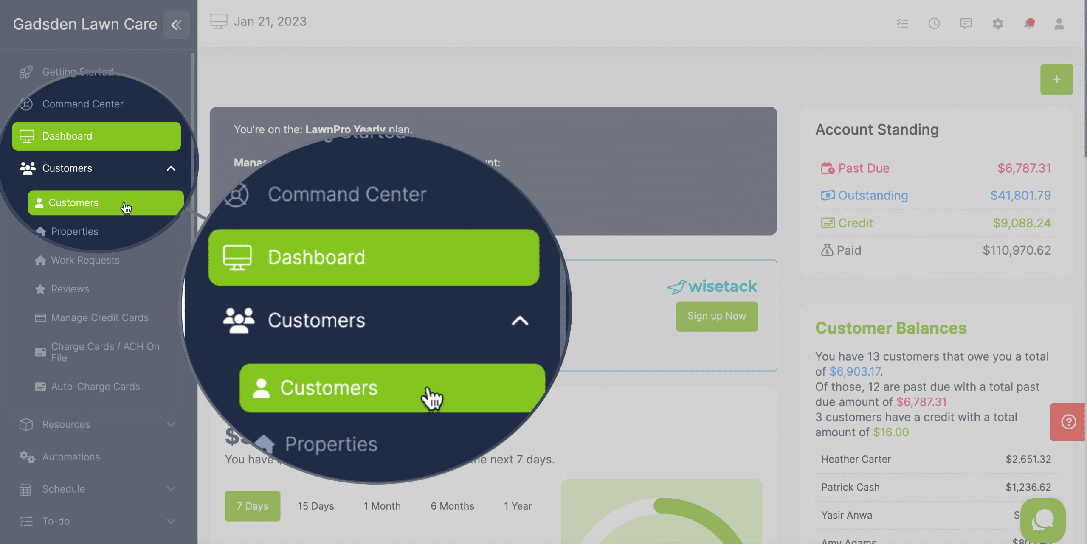Collapse the Customers section chevron
The width and height of the screenshot is (1087, 544).
click(171, 168)
